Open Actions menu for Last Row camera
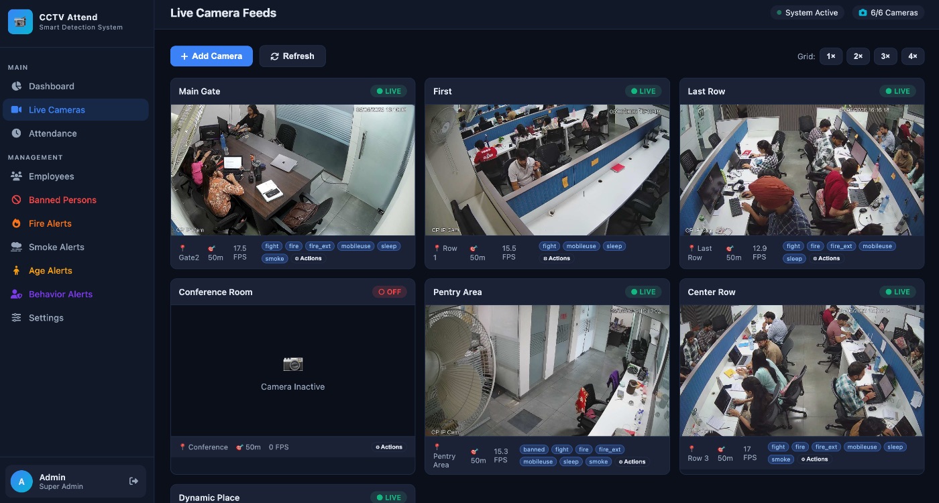Screen dimensions: 939x503 (826, 258)
